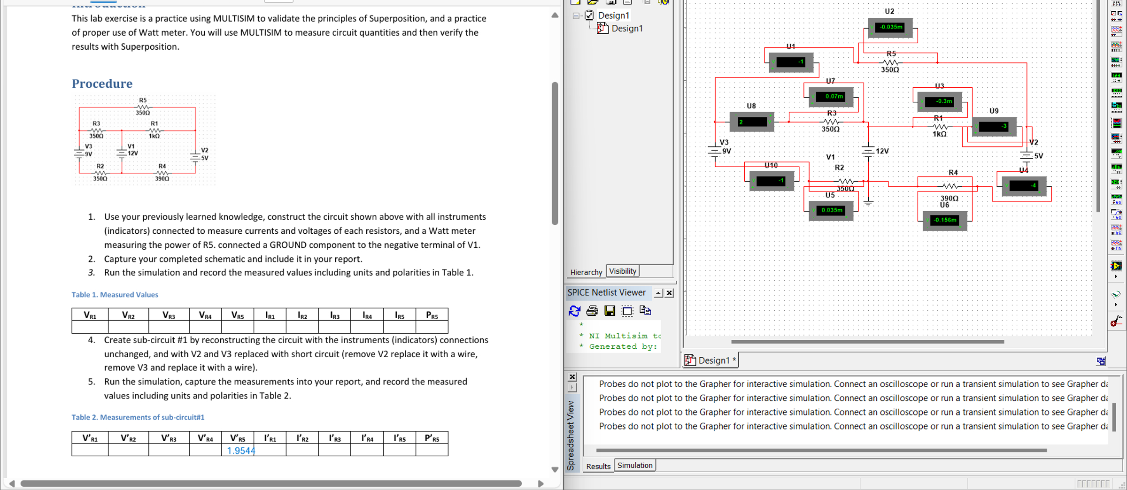This screenshot has height=490, width=1127.
Task: Toggle the Design1 checkbox in the hierarchy tree
Action: coord(589,15)
